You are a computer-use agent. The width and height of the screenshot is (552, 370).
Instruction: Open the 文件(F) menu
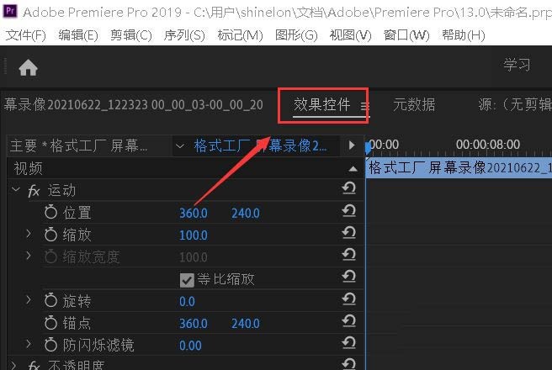point(25,35)
